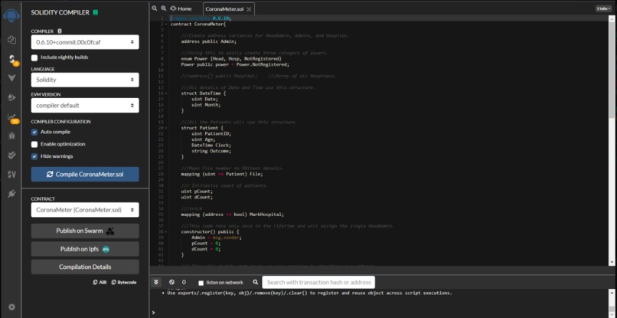Clear the terminal console icon
This screenshot has height=318, width=617.
171,282
